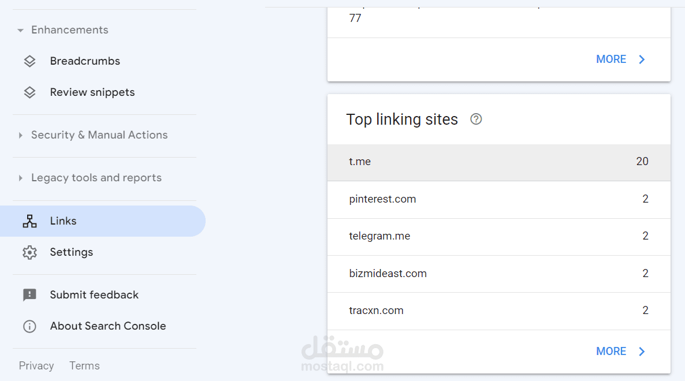Click the Settings gear icon
685x381 pixels.
coord(29,252)
